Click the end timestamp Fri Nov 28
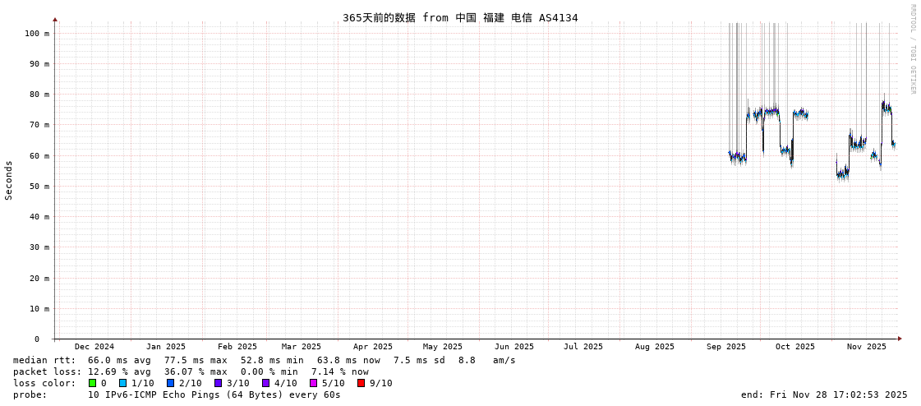The image size is (921, 406). [824, 394]
